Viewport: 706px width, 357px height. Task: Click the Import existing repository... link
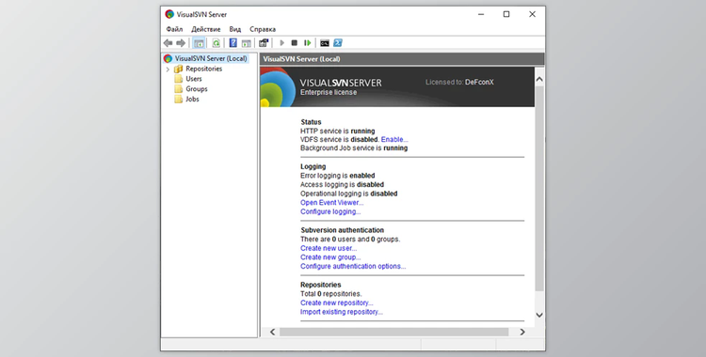[342, 312]
